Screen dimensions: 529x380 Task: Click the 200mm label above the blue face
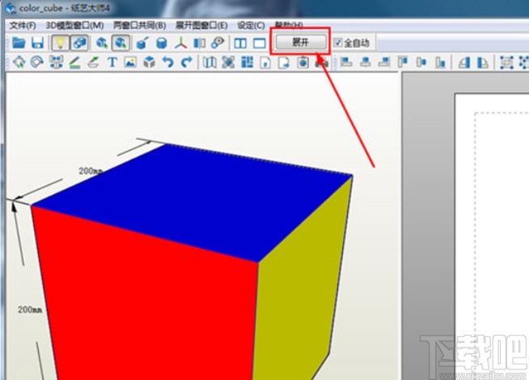pyautogui.click(x=91, y=171)
